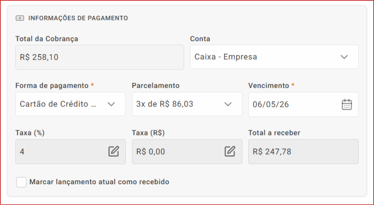Viewport: 374px width, 205px height.
Task: Open the calendar icon in Vencimento
Action: tap(347, 104)
